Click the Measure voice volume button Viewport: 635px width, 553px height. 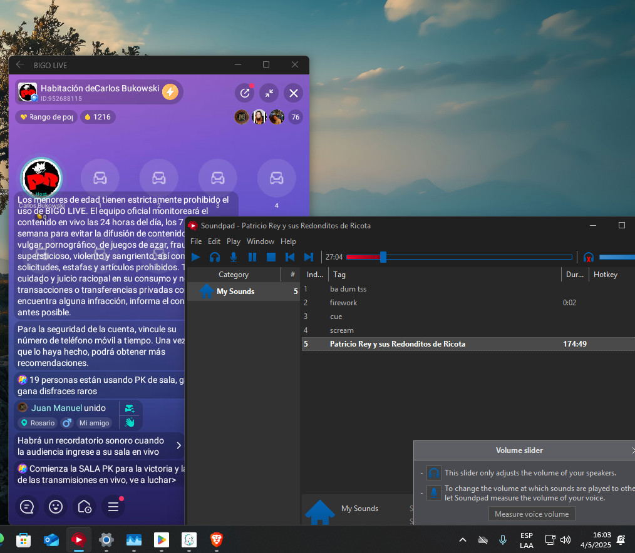(x=531, y=514)
